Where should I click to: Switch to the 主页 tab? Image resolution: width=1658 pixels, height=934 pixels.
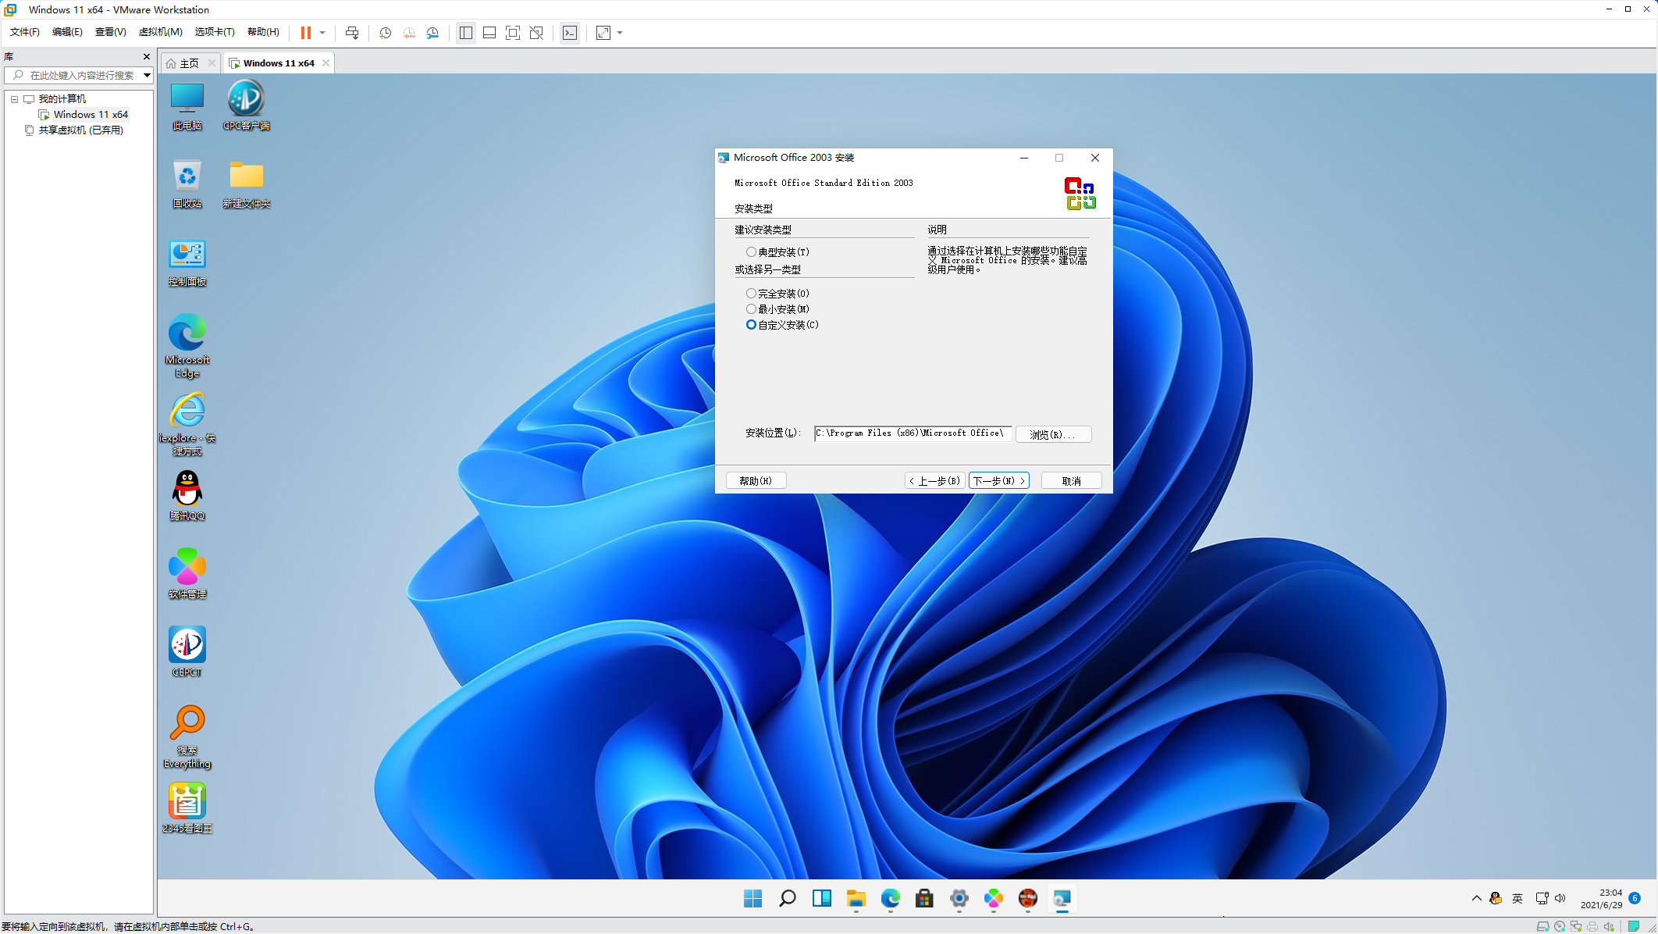[189, 63]
